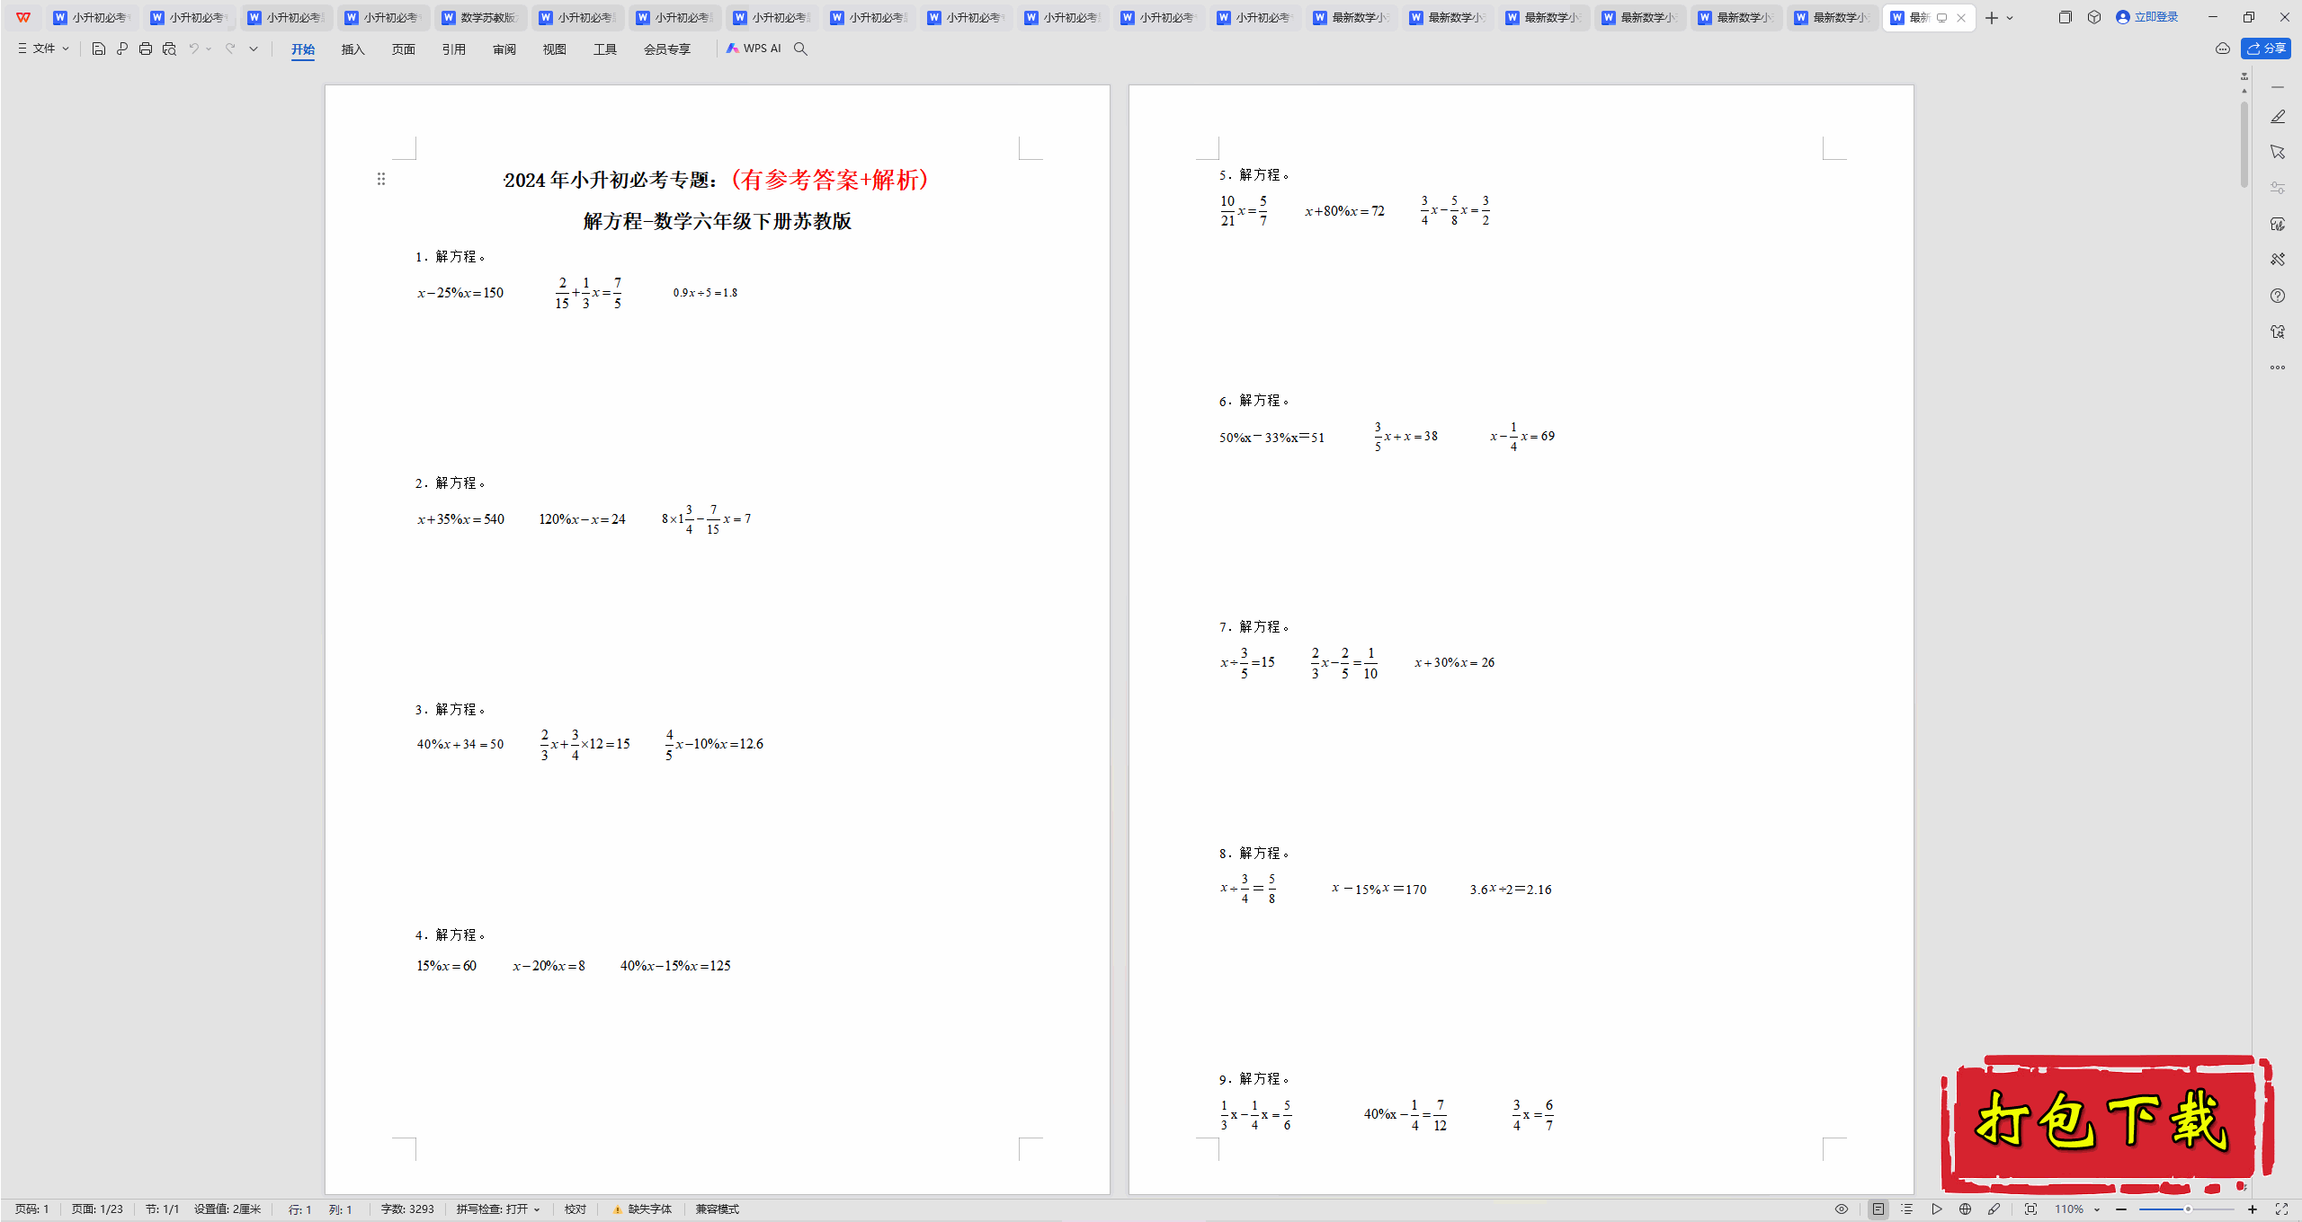Click the zoom out minus button

click(x=2121, y=1209)
